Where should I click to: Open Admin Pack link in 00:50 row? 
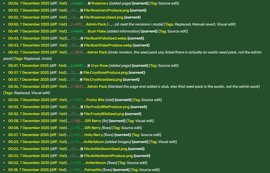[x=96, y=24]
